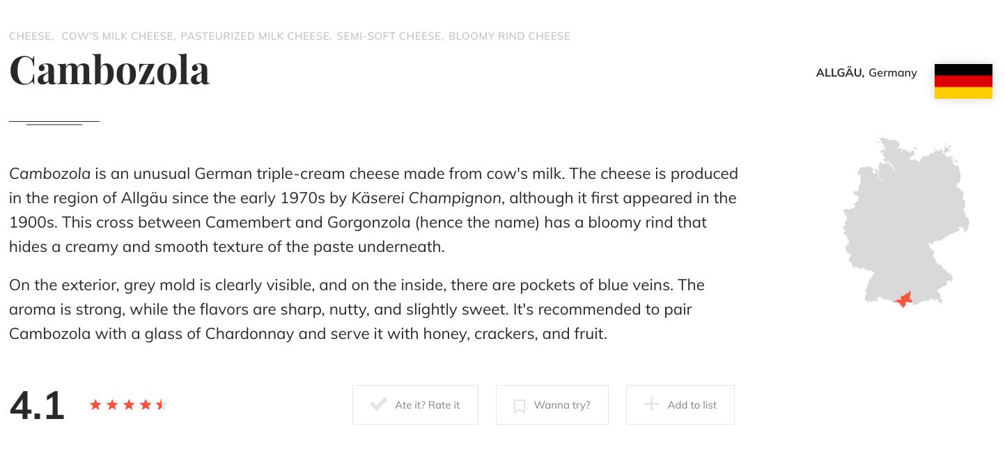Open the CHEESE category link

31,36
